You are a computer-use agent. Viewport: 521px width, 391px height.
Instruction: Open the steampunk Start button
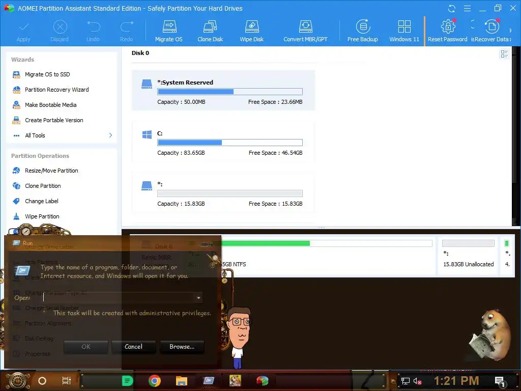18,381
